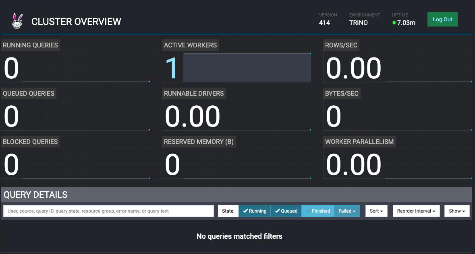
Task: Focus the query search filter field
Action: (108, 211)
